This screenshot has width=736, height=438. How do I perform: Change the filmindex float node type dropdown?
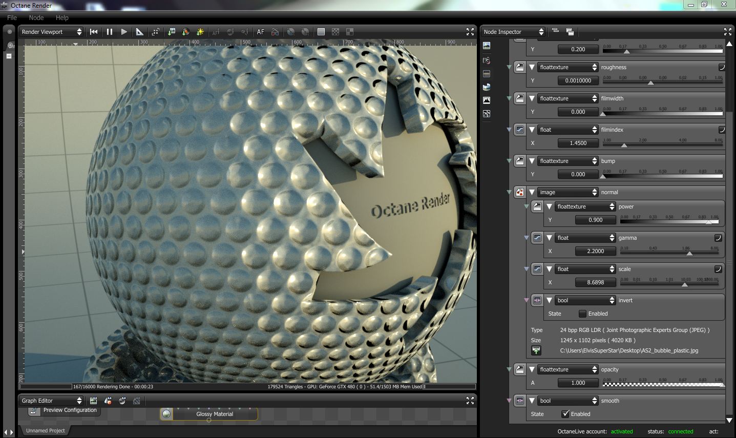[x=568, y=130]
